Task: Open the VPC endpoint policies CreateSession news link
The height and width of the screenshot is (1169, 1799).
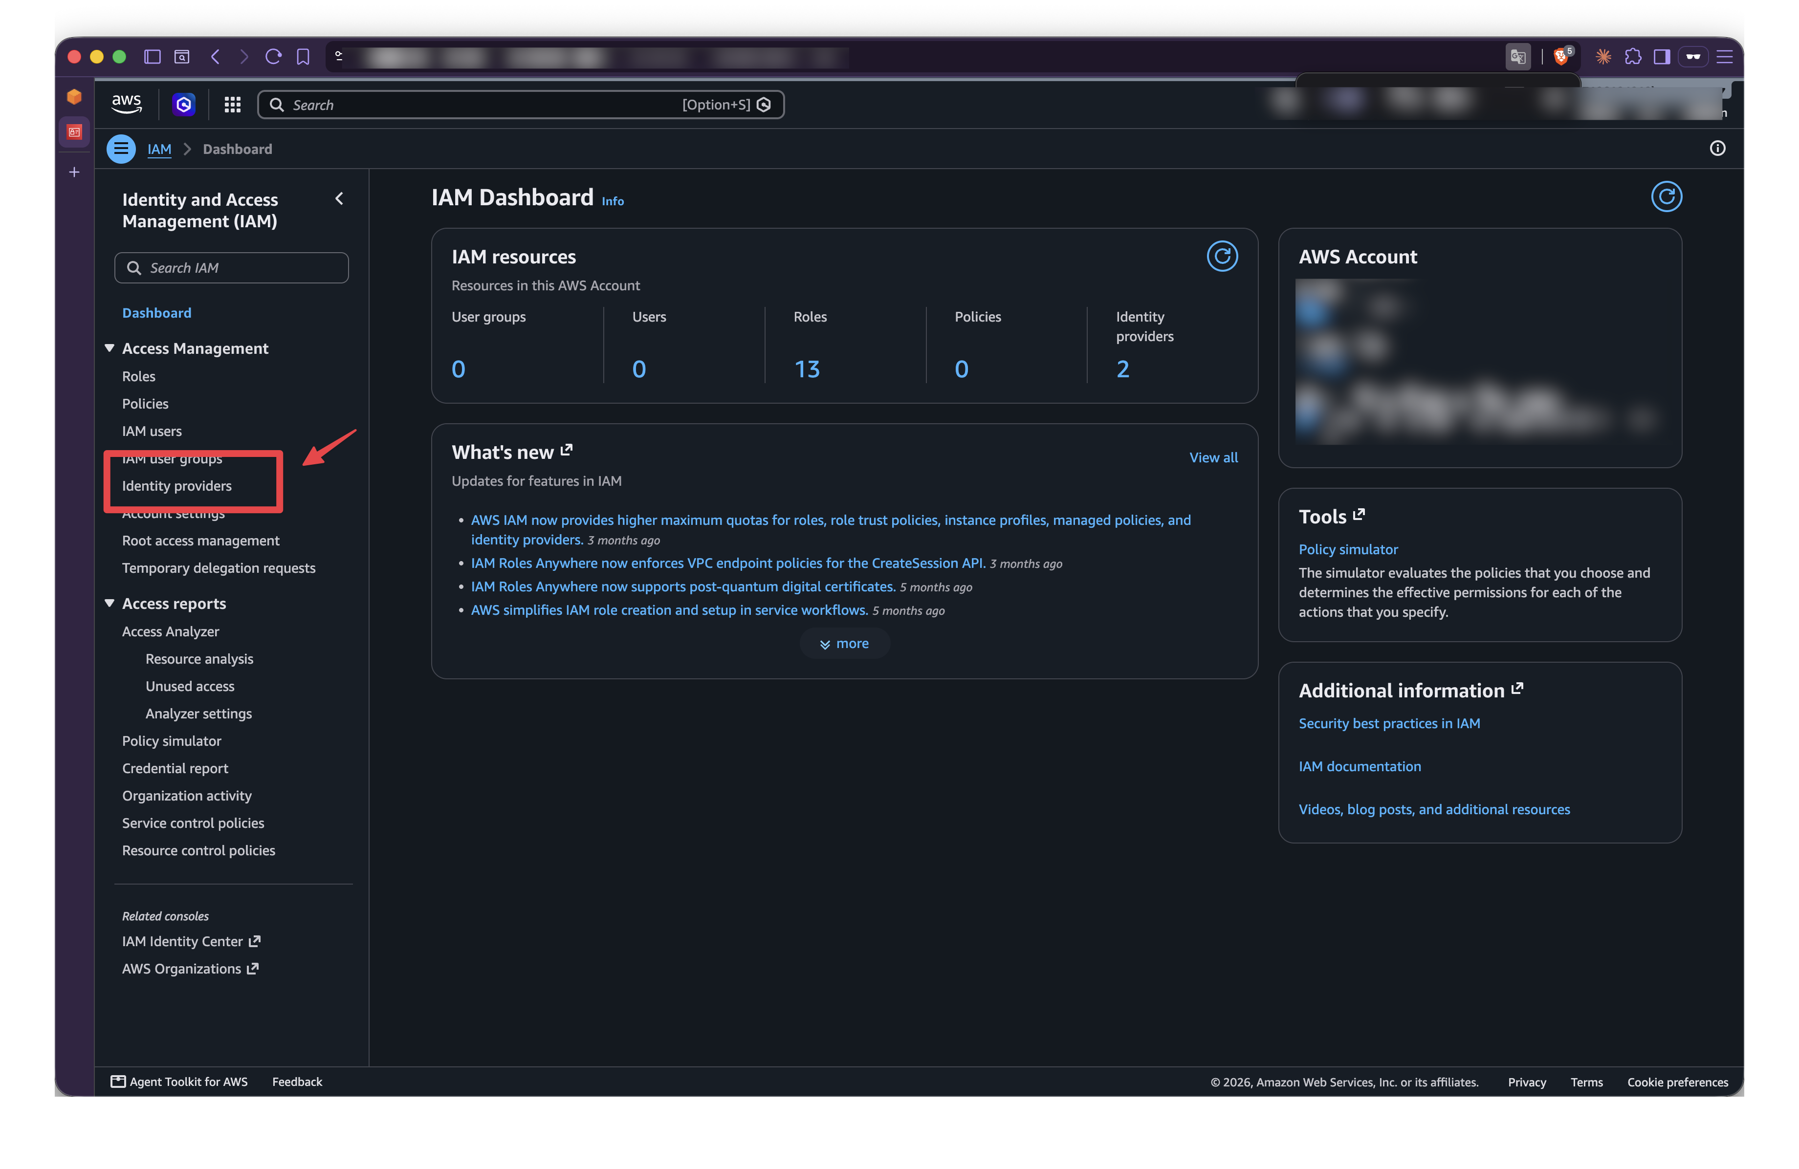Action: pos(728,563)
